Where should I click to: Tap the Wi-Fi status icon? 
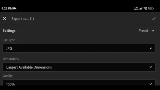145,8
